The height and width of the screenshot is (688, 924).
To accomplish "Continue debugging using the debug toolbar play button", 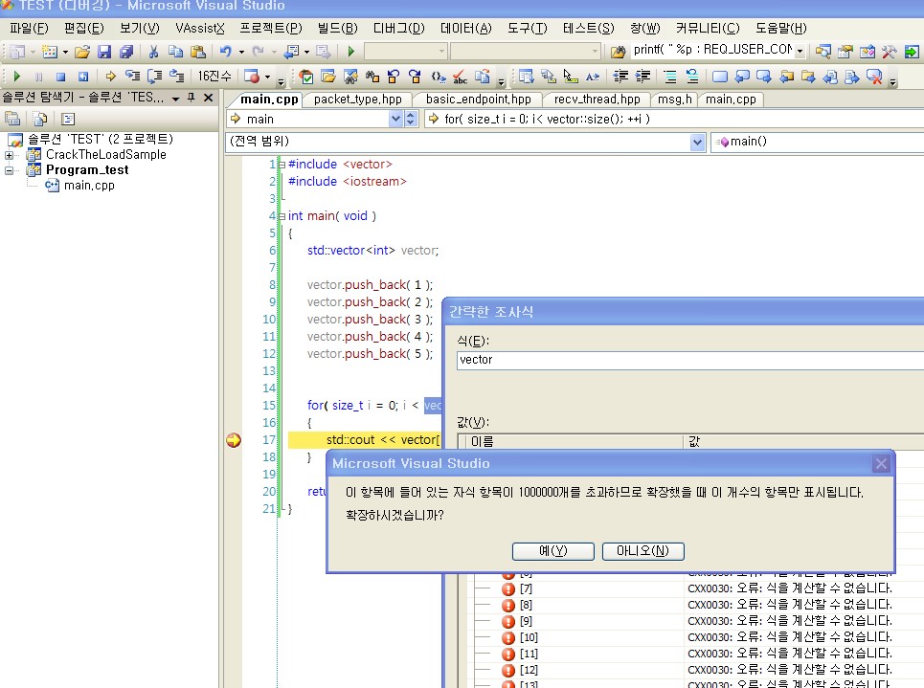I will coord(16,76).
